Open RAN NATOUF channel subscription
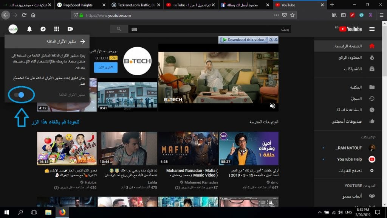This screenshot has height=218, width=387. coord(348,148)
